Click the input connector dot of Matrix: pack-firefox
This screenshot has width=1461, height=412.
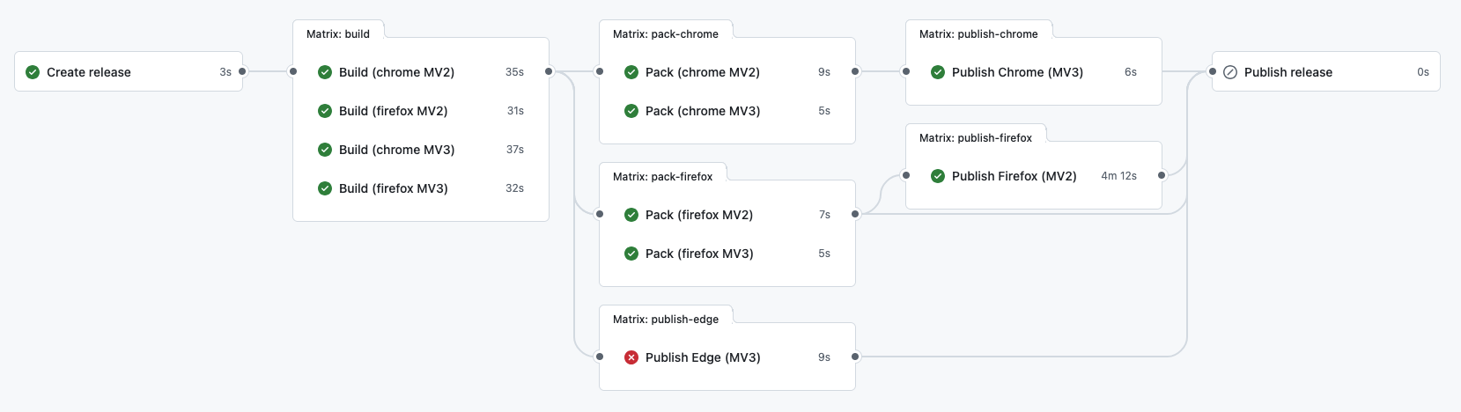[x=600, y=214]
